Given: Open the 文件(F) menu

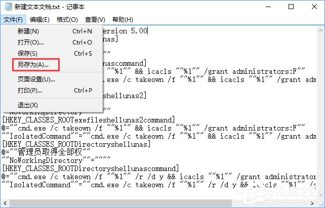Looking at the screenshot, I should click(x=13, y=20).
